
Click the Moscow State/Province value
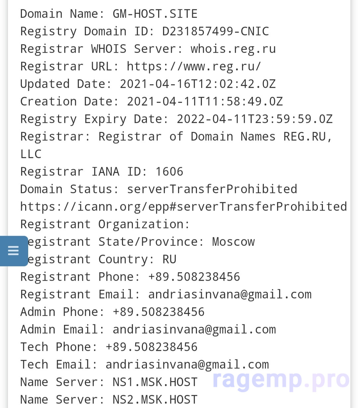click(x=233, y=242)
